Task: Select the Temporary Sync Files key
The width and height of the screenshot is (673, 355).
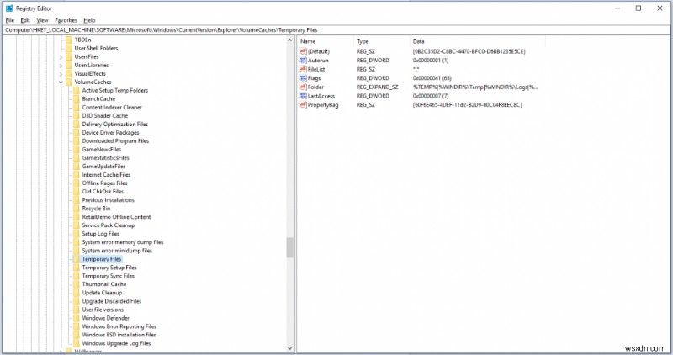Action: [109, 276]
